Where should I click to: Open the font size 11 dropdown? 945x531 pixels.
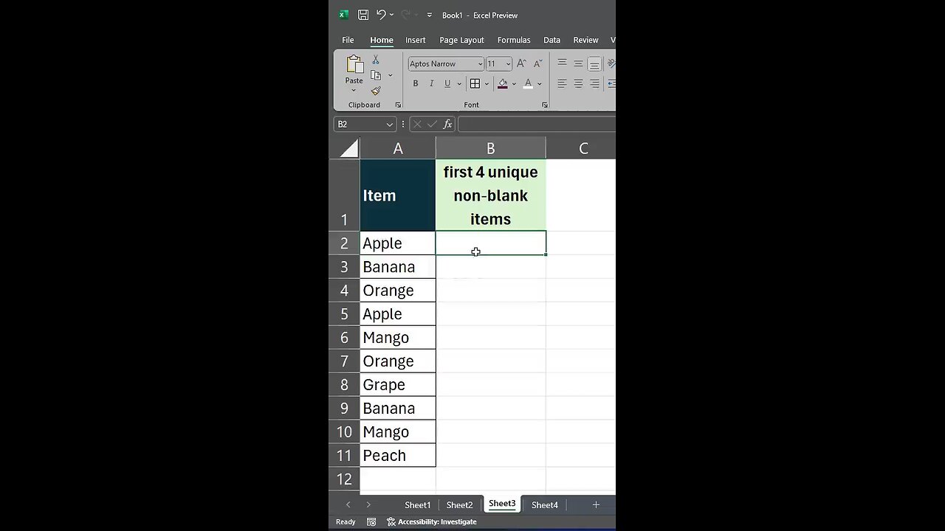(508, 64)
